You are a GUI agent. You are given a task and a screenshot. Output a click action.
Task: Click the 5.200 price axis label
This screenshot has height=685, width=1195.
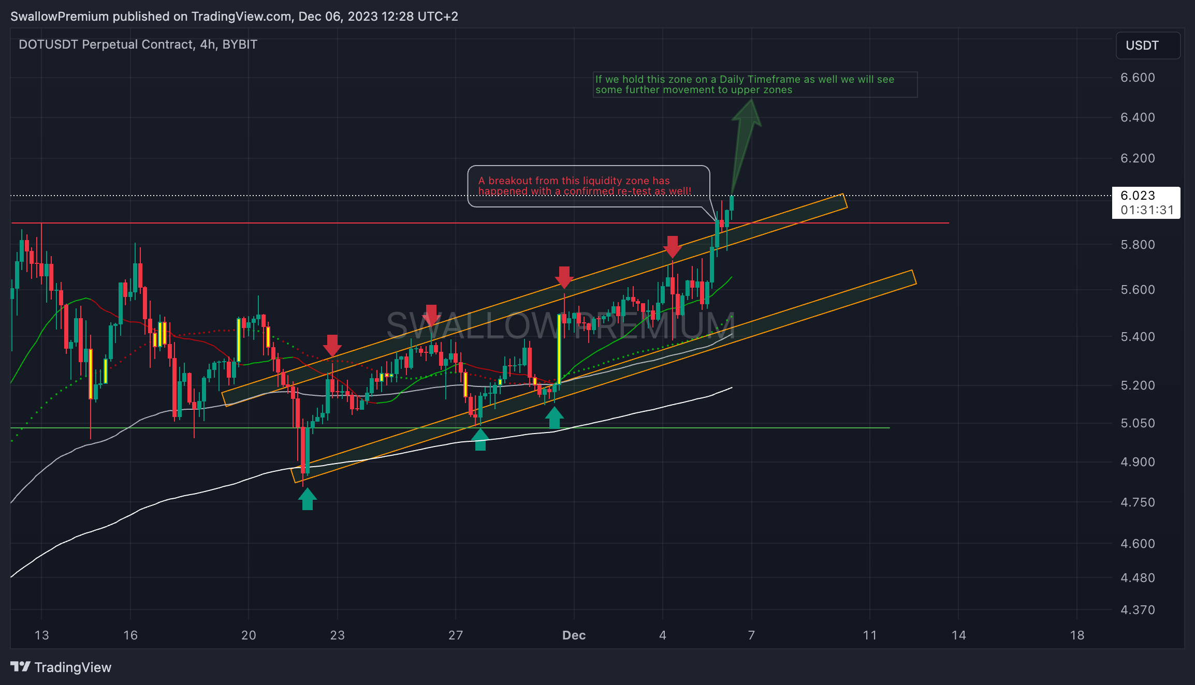coord(1138,385)
